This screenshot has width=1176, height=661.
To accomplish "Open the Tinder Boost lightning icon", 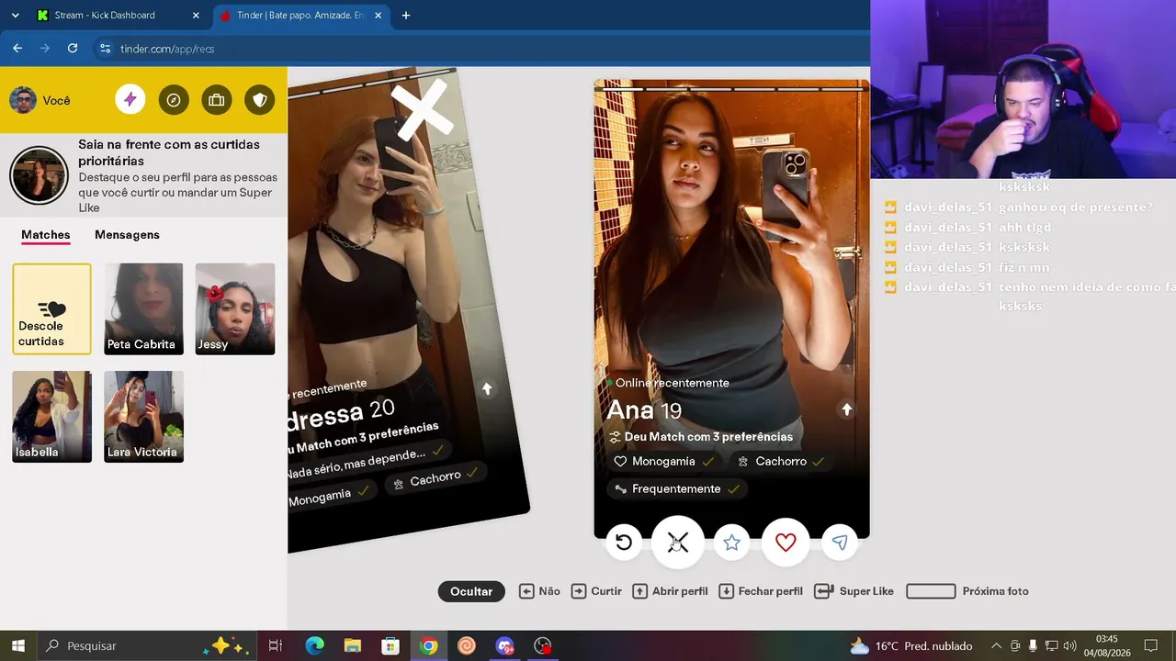I will coord(130,100).
